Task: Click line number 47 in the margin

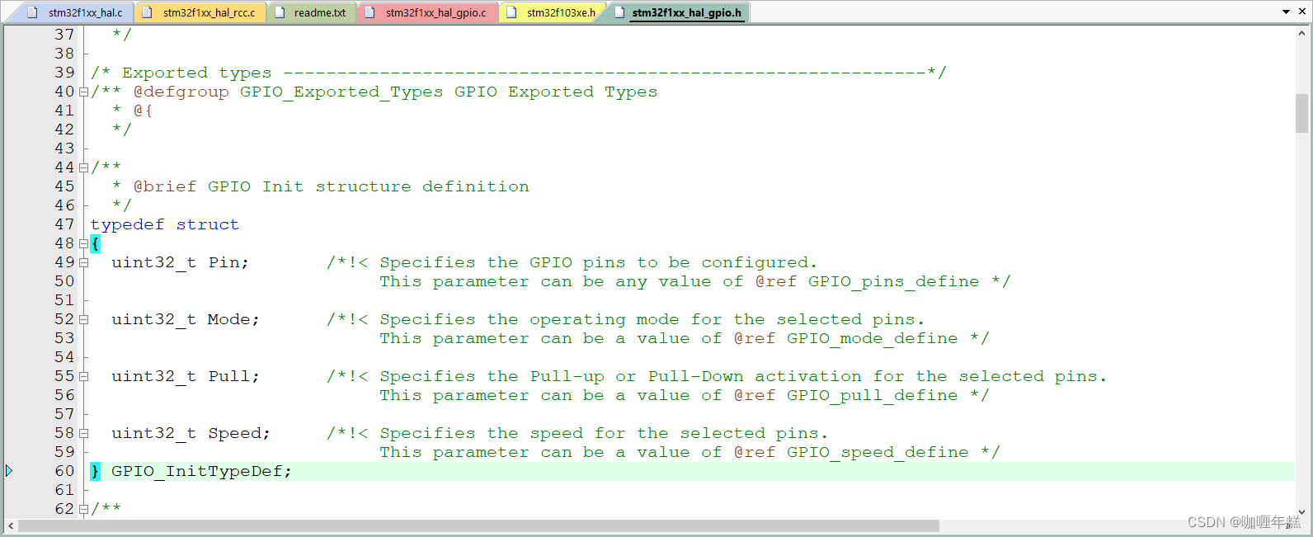Action: [x=64, y=224]
